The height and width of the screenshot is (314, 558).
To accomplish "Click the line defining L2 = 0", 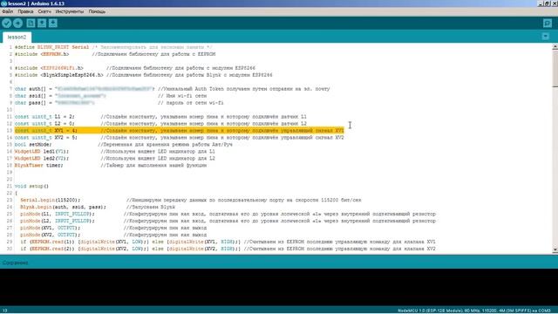I will coord(160,124).
